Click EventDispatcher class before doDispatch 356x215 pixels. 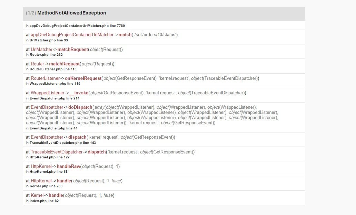tap(47, 107)
